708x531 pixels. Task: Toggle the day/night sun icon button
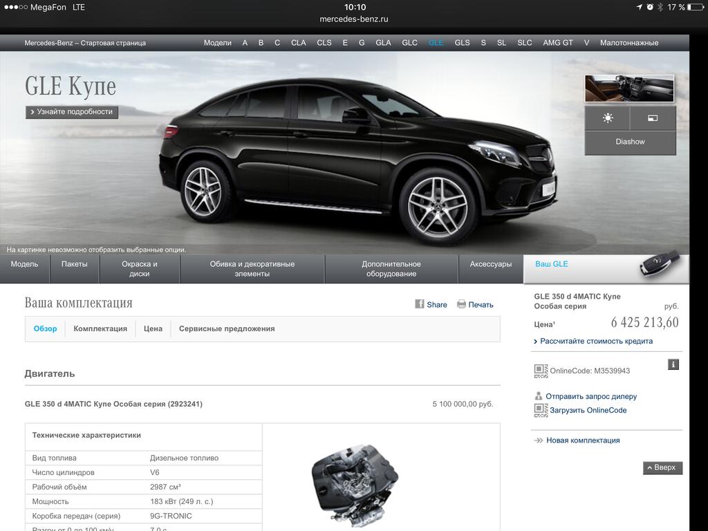607,118
